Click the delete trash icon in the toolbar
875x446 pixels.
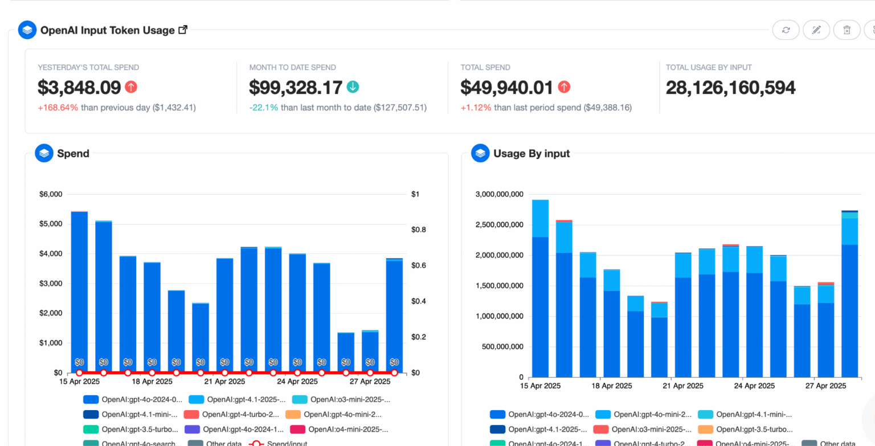tap(847, 30)
